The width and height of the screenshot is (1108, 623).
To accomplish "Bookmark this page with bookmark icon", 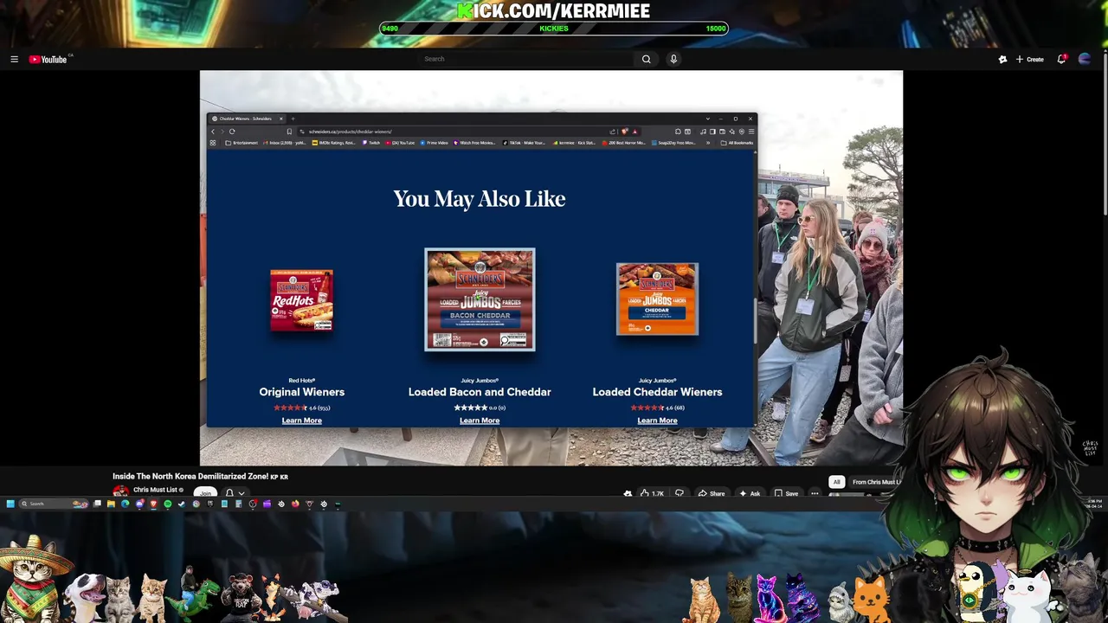I will pyautogui.click(x=289, y=132).
